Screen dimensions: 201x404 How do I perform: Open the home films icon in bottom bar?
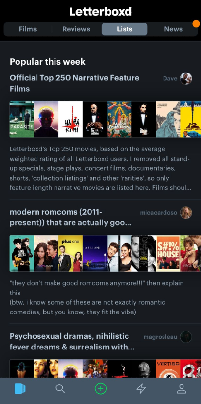pyautogui.click(x=20, y=388)
